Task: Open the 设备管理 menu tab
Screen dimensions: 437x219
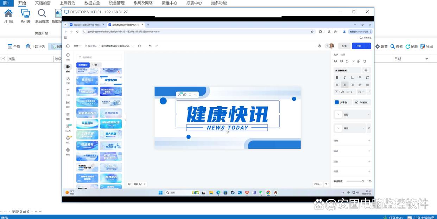Action: 117,3
